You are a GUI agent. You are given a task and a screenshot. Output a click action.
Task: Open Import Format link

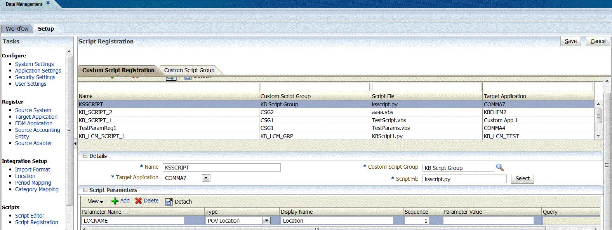click(x=33, y=169)
